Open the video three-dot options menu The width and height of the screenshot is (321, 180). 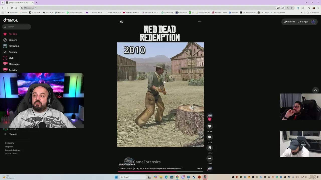(200, 22)
